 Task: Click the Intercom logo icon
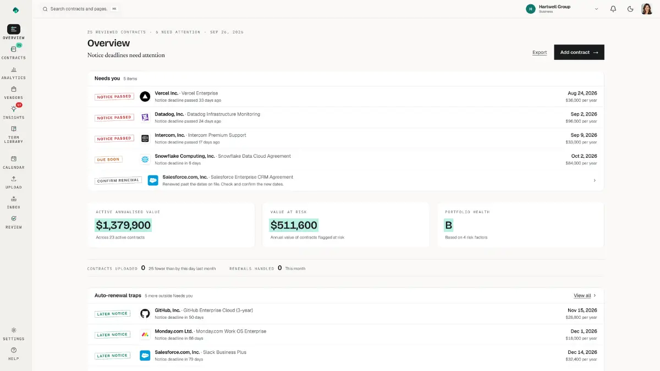pos(145,139)
